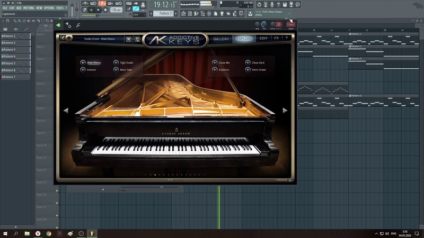Image resolution: width=424 pixels, height=238 pixels.
Task: Switch to the GALLERY tab
Action: pos(221,39)
